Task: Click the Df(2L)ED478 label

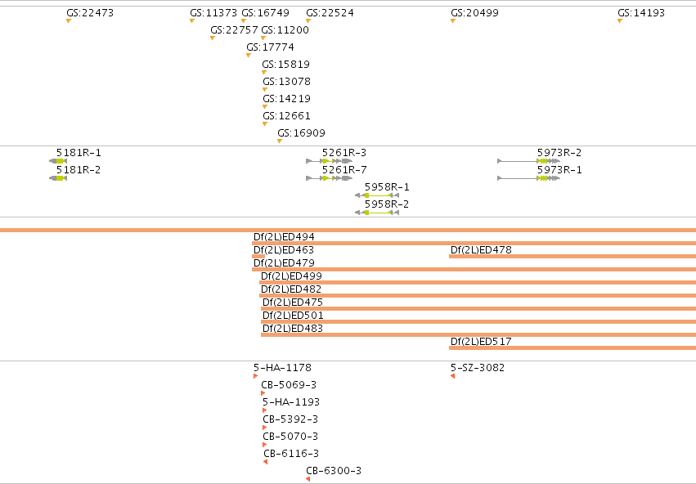Action: 481,250
